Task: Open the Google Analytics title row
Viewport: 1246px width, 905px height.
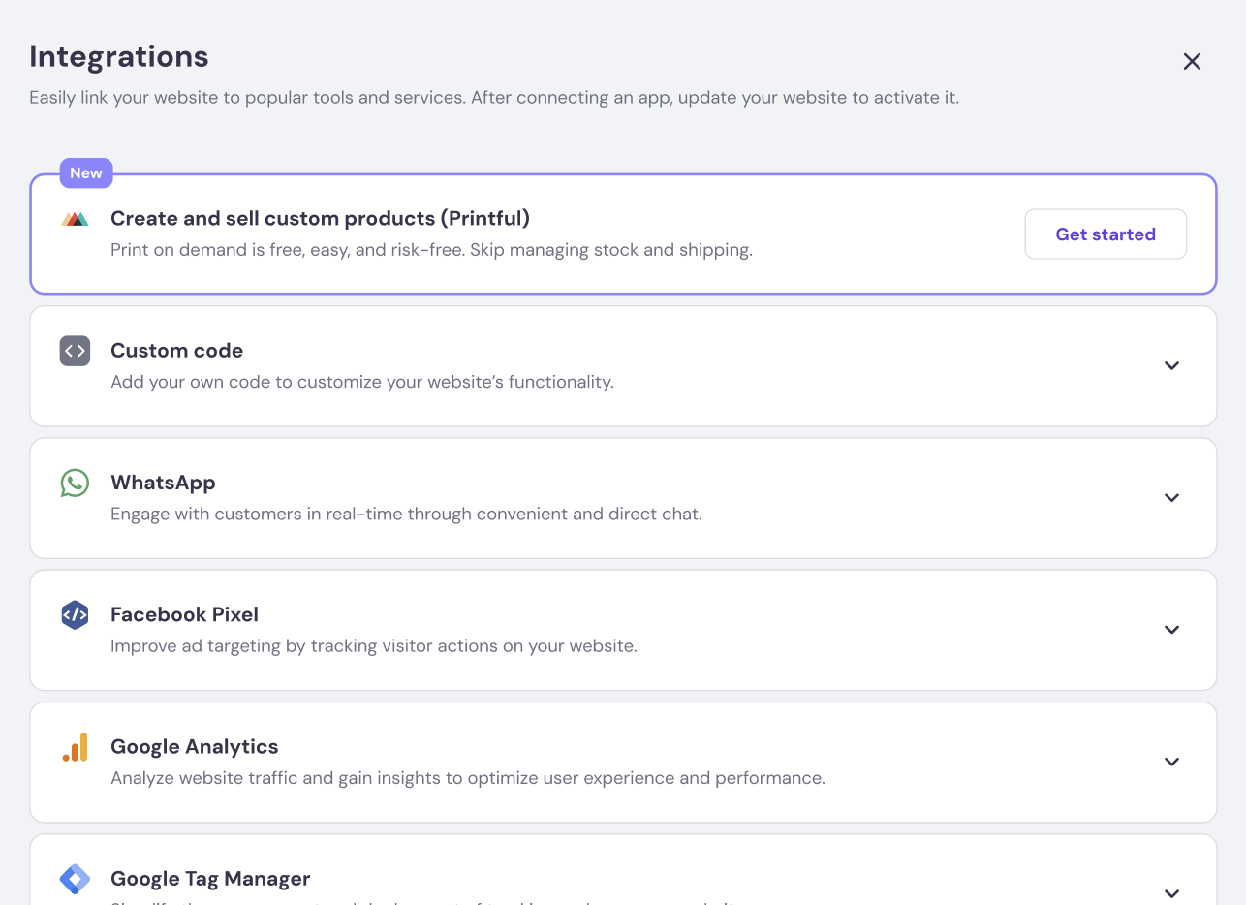Action: 194,747
